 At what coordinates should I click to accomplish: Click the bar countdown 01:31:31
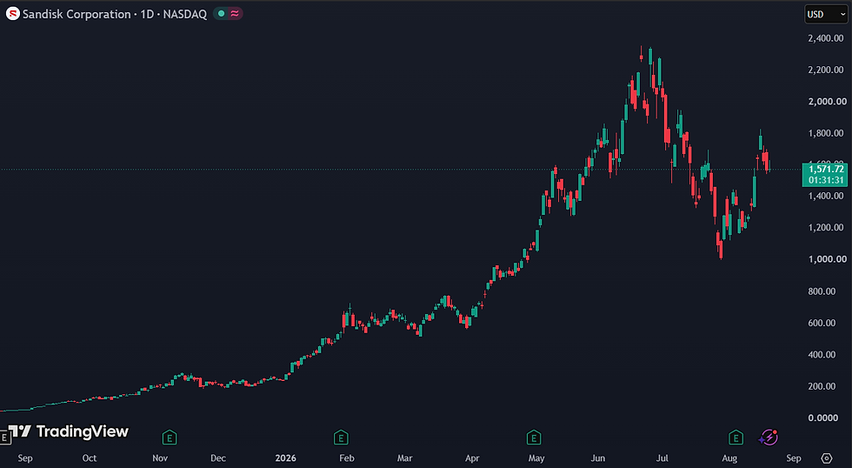(826, 180)
